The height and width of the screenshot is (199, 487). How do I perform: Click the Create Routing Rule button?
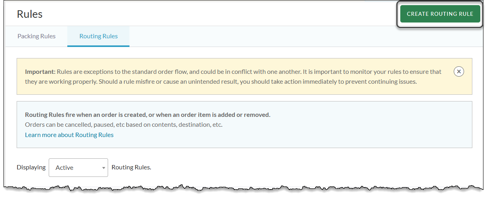click(x=440, y=14)
